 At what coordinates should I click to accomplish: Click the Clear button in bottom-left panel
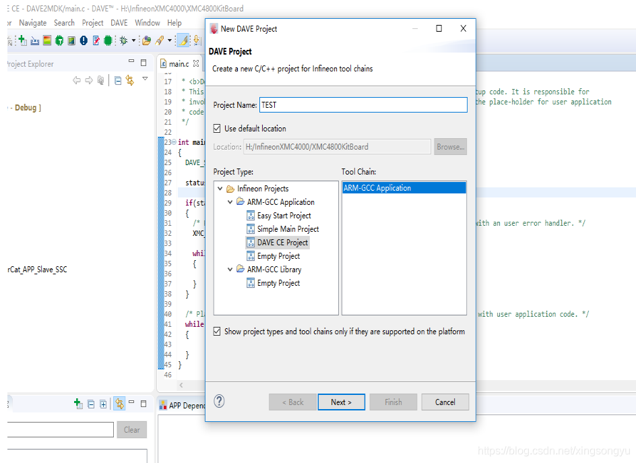[x=132, y=430]
